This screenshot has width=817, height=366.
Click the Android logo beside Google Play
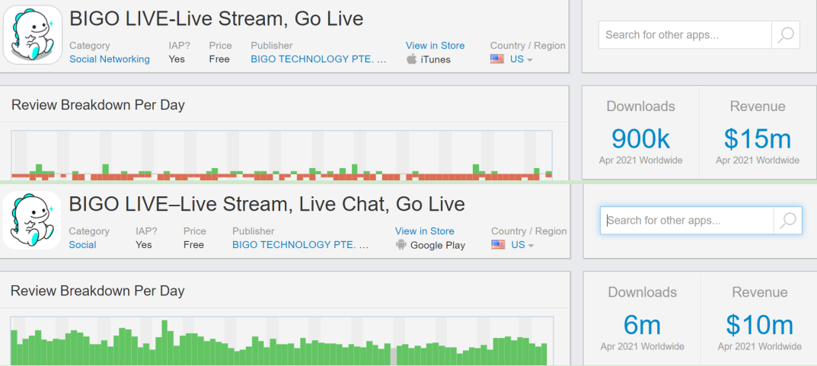(401, 245)
